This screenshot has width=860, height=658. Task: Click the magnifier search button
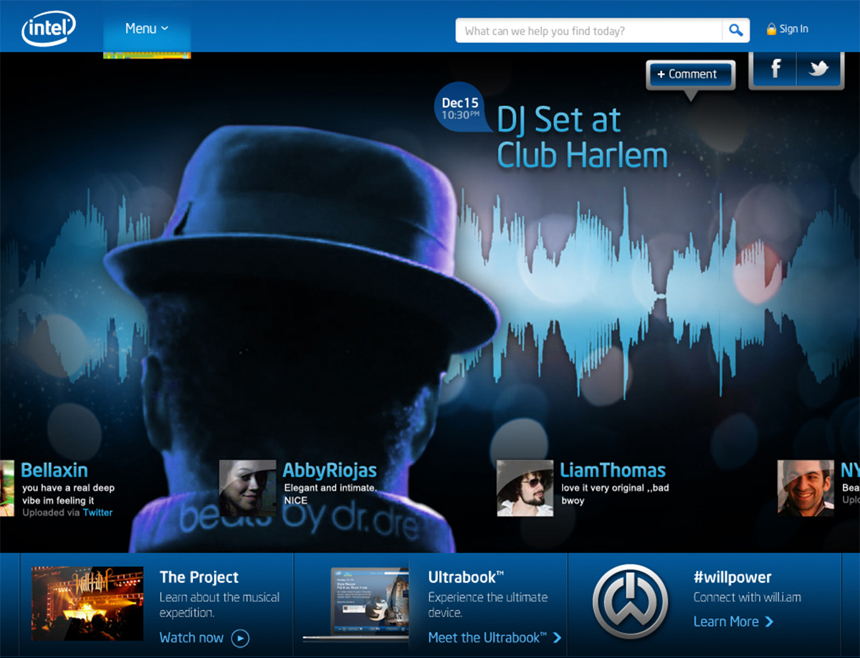pos(735,31)
